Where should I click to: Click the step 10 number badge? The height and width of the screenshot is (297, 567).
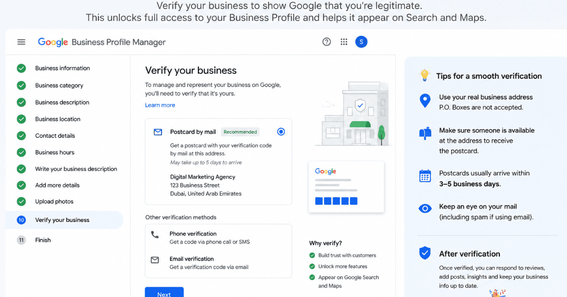(x=21, y=220)
